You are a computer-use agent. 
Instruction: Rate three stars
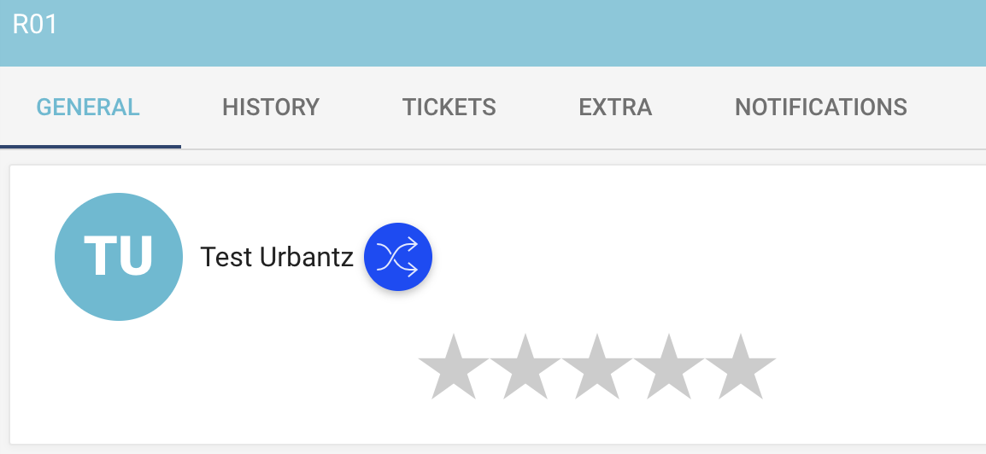pyautogui.click(x=596, y=367)
